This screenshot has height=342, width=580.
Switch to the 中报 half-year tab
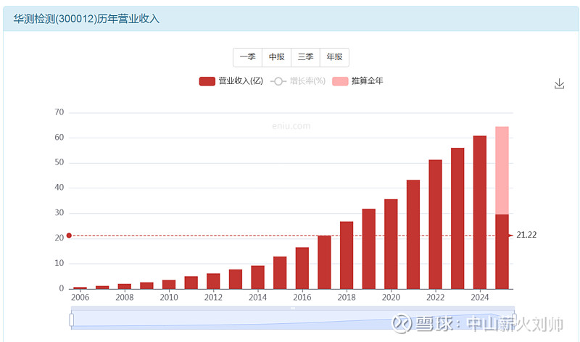277,57
